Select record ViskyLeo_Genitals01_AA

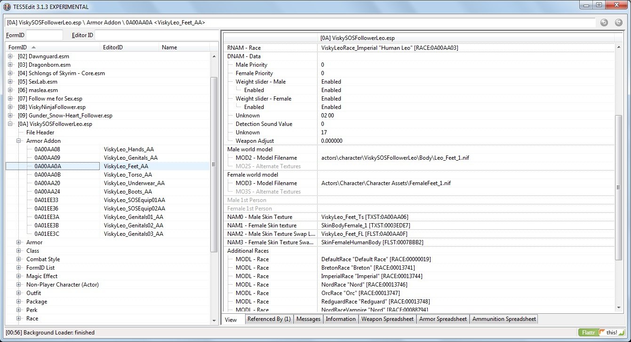(134, 217)
